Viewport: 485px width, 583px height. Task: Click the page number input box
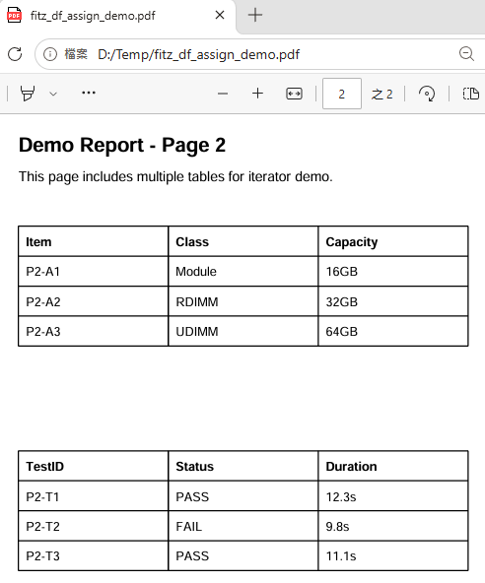(342, 94)
